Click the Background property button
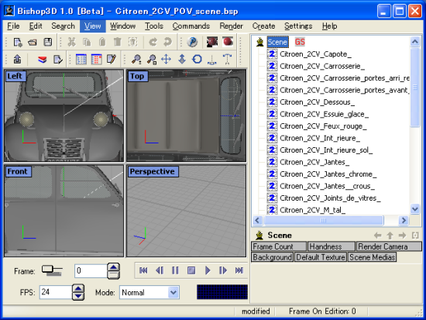This screenshot has width=426, height=320. tap(273, 257)
